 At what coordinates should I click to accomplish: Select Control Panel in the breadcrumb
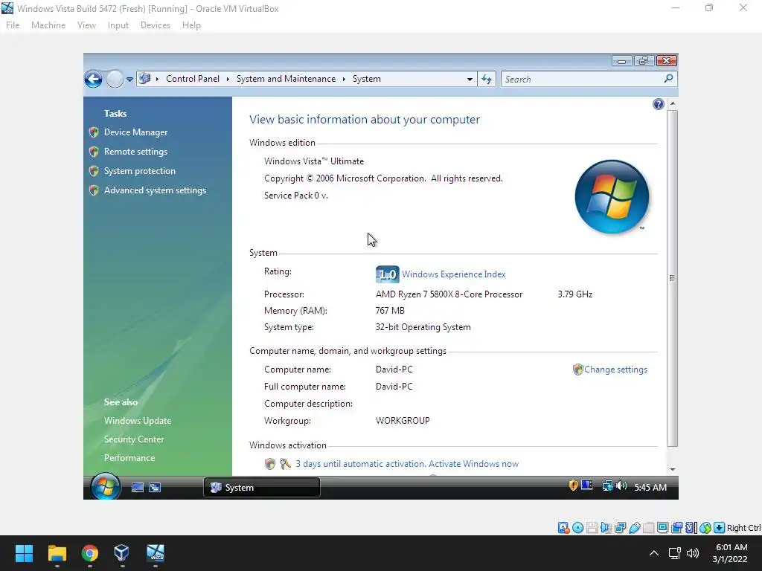pyautogui.click(x=193, y=79)
